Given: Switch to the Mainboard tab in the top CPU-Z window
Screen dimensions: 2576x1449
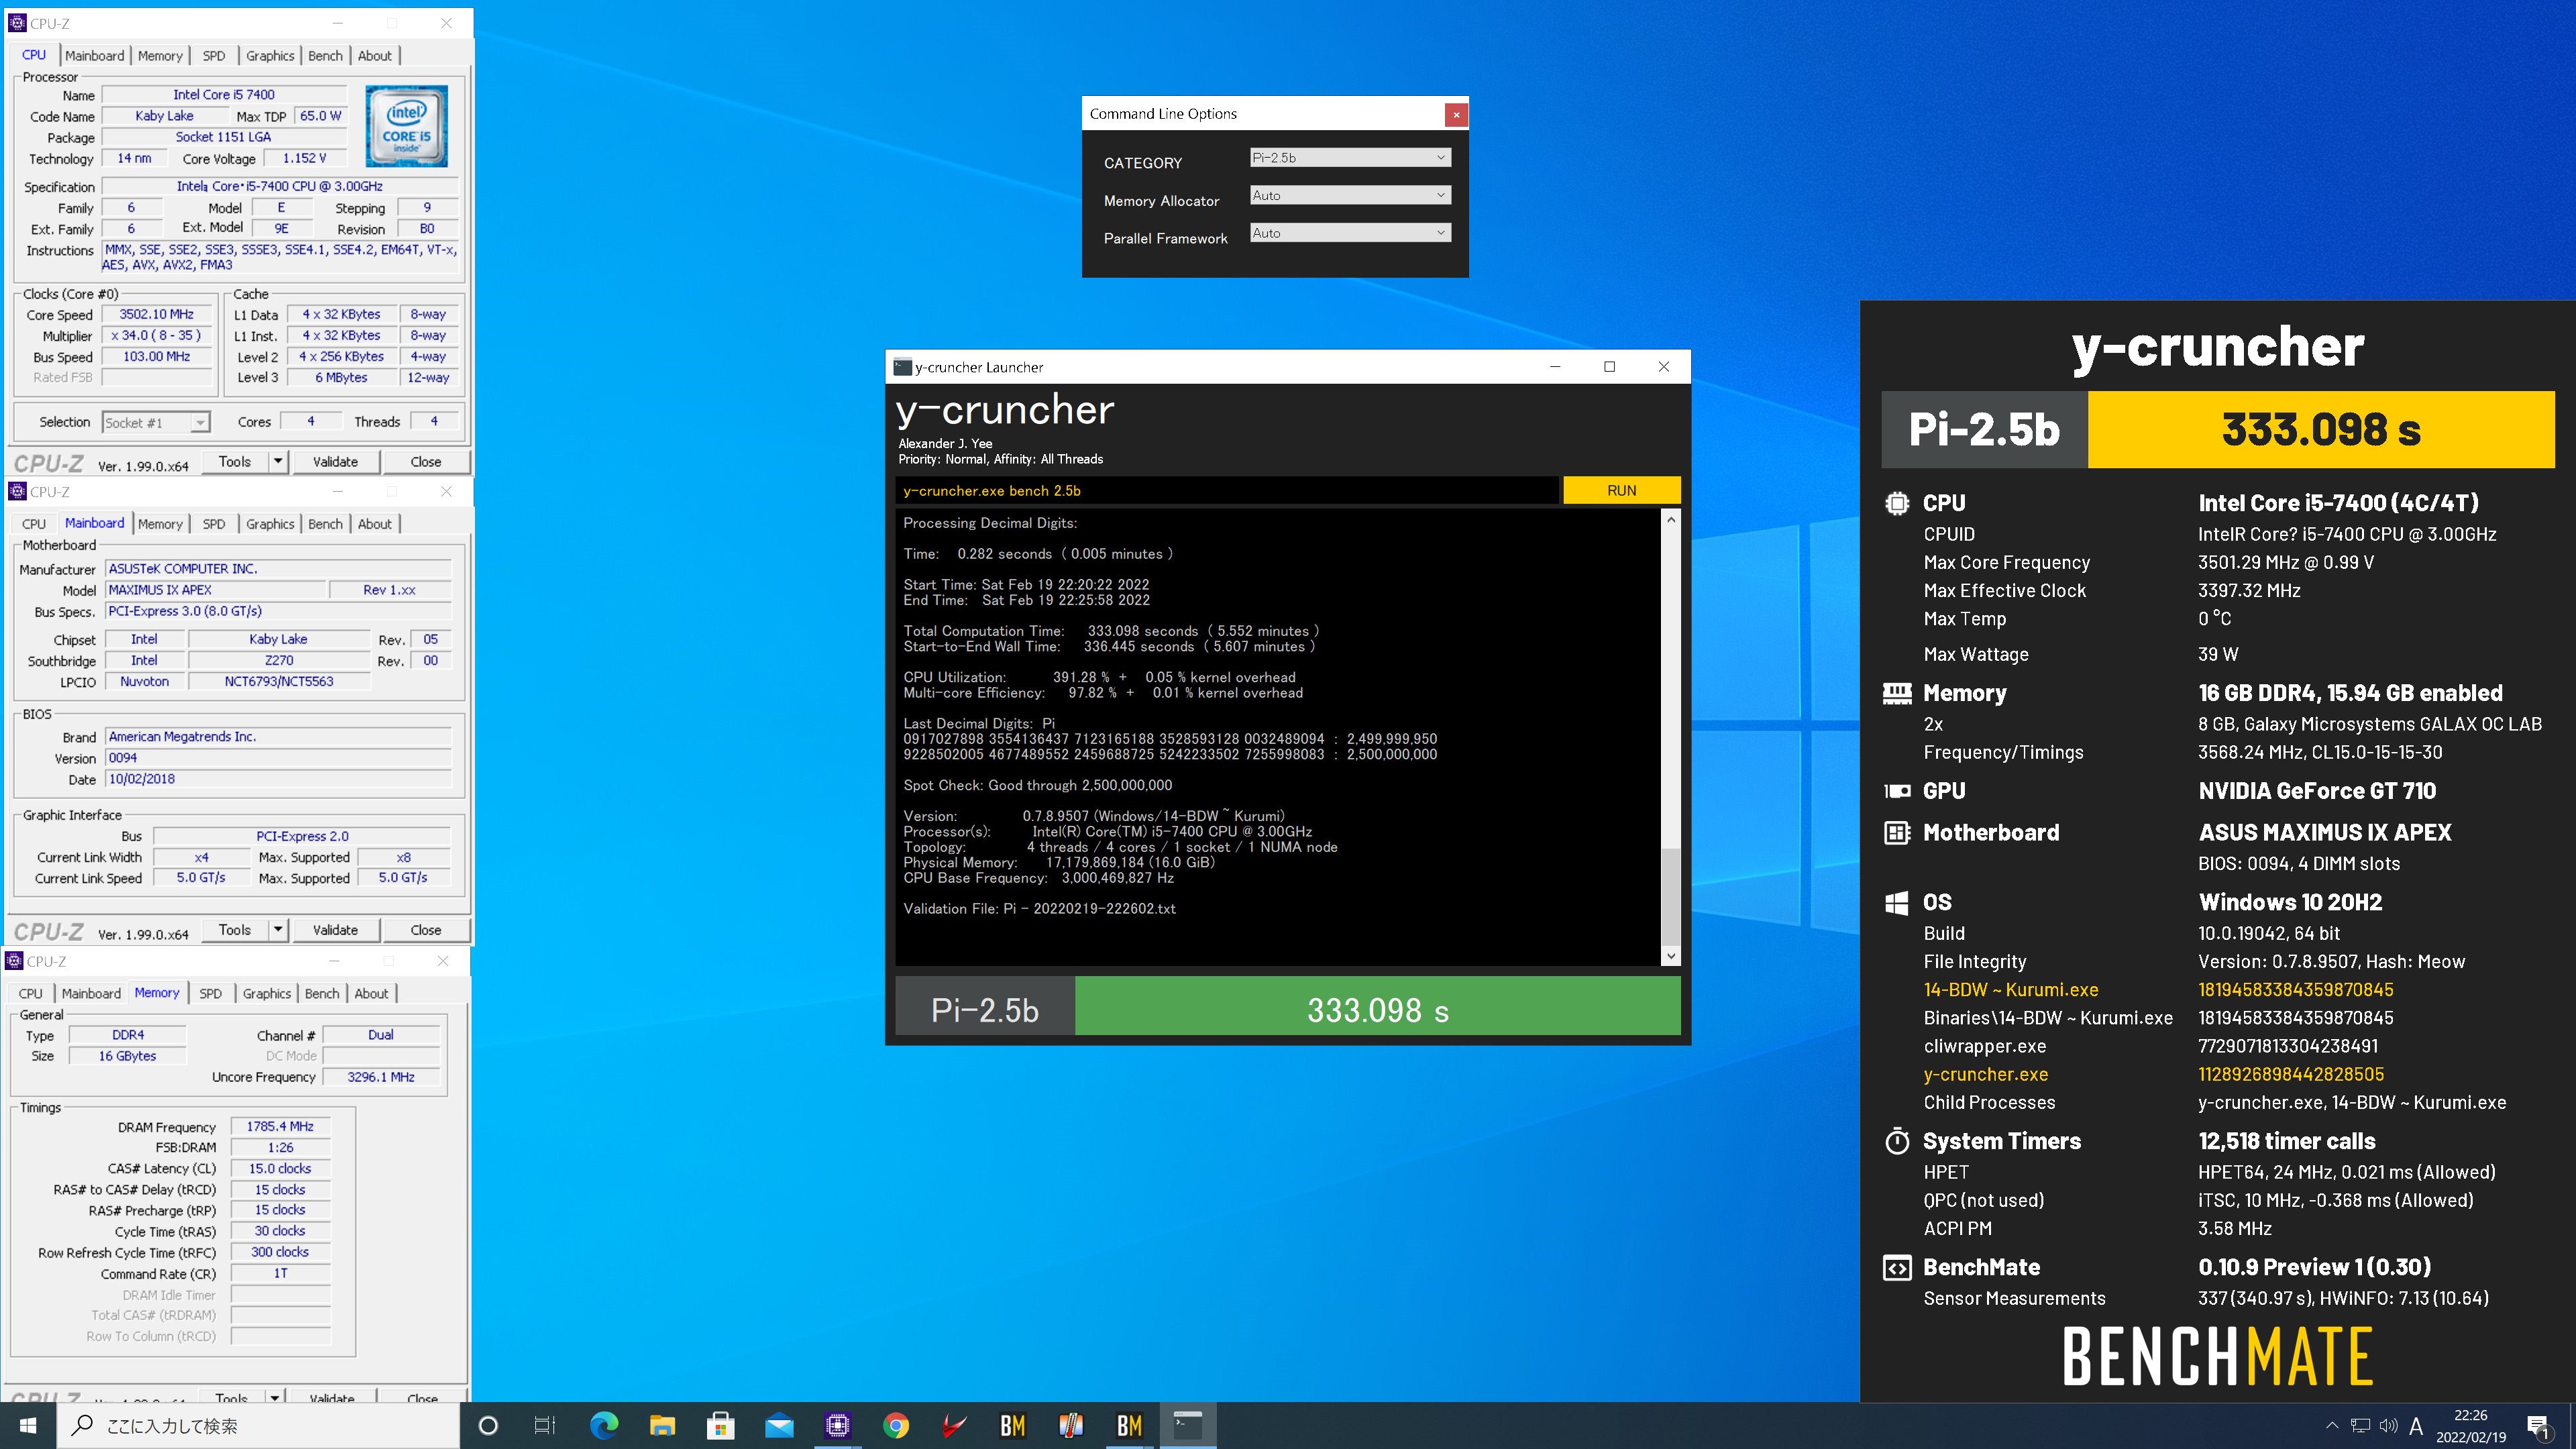Looking at the screenshot, I should [95, 56].
